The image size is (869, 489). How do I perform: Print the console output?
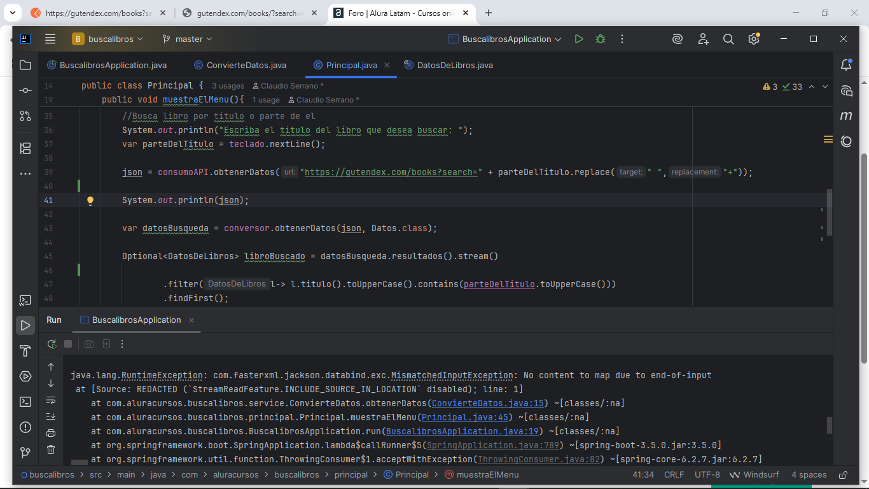click(x=51, y=433)
